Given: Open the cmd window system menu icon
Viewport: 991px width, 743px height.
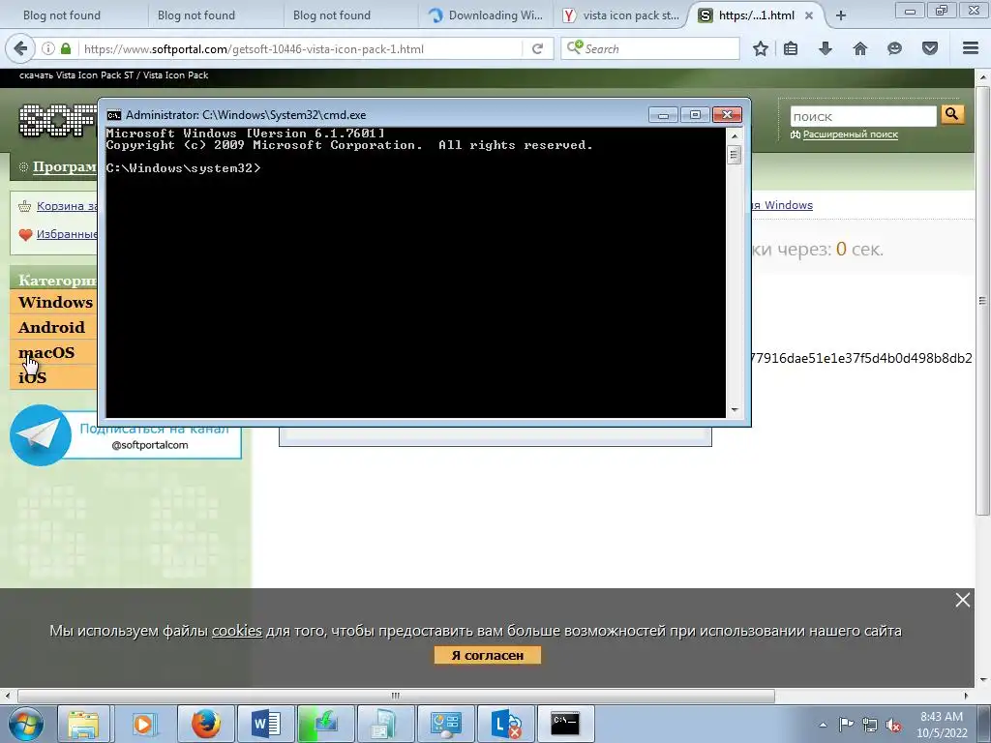Looking at the screenshot, I should (x=114, y=115).
